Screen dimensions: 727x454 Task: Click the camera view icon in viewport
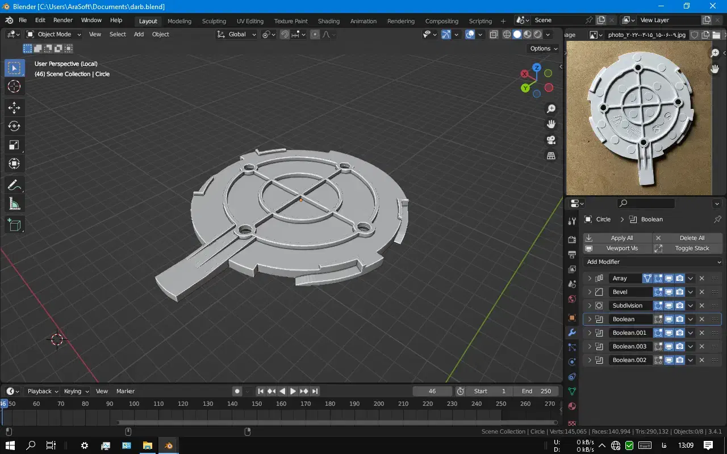coord(550,140)
